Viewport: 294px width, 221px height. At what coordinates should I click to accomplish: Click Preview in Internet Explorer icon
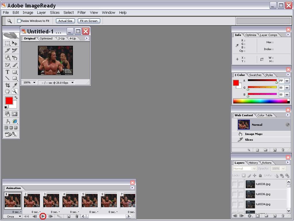(x=15, y=121)
